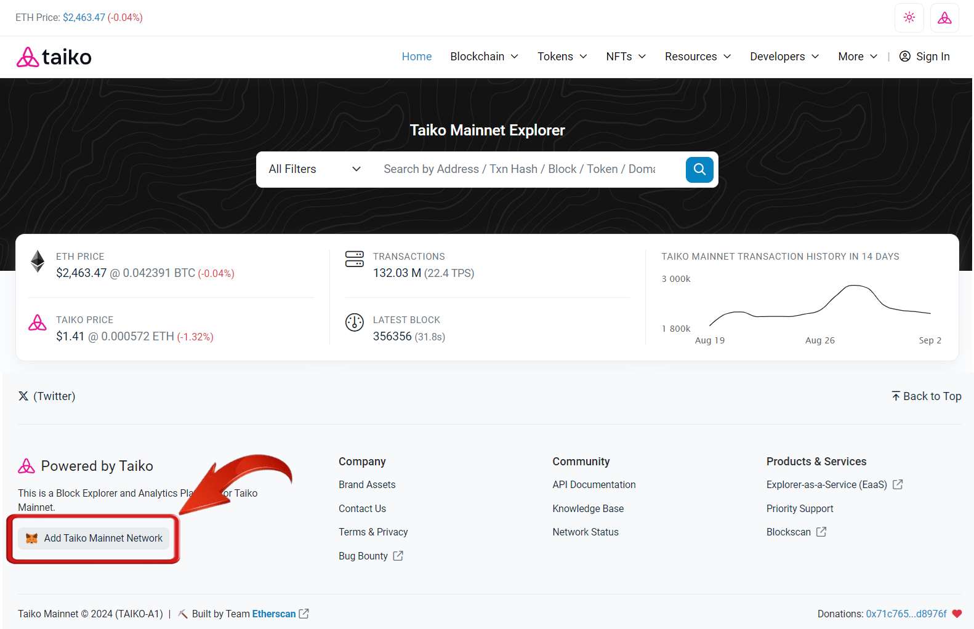The image size is (974, 629).
Task: Click the TAIKO MAINNET TRANSACTION HISTORY title
Action: pos(780,257)
